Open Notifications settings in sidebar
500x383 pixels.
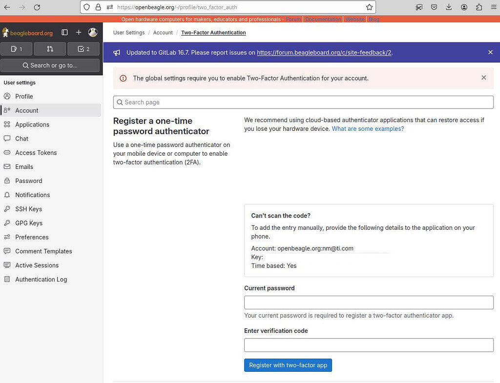tap(51, 195)
